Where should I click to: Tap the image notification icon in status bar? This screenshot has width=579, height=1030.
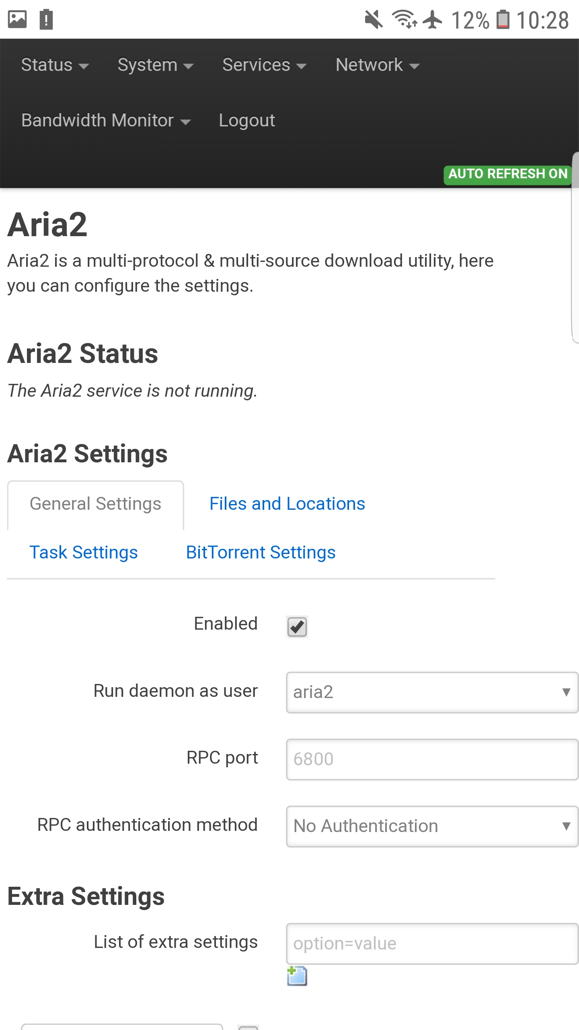(x=17, y=19)
